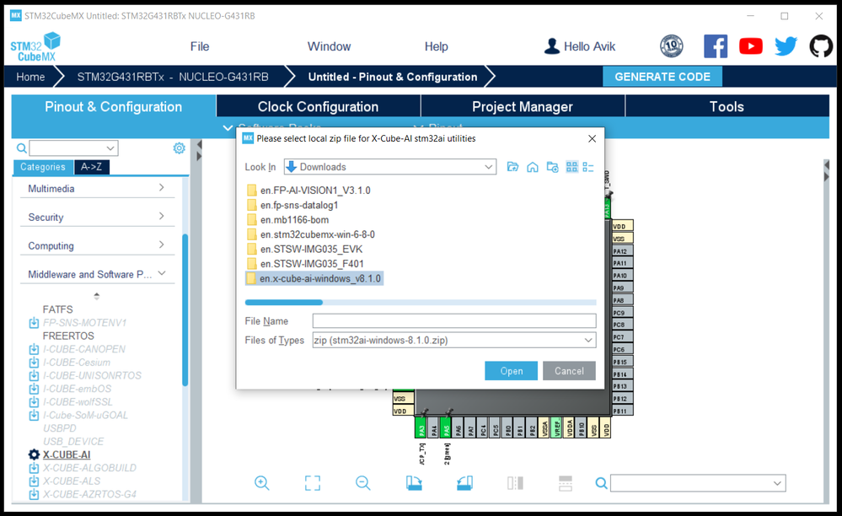Click the settings gear in the categories panel
This screenshot has height=516, width=842.
(x=180, y=148)
